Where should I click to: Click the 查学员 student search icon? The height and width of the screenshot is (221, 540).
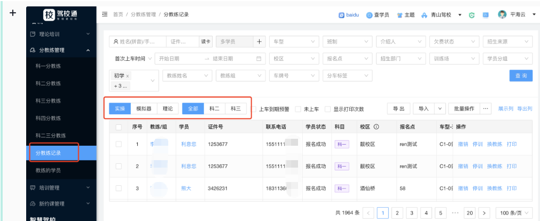369,15
